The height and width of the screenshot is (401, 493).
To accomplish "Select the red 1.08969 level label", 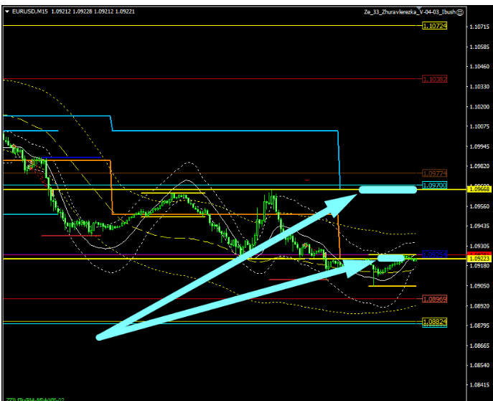I will [435, 299].
